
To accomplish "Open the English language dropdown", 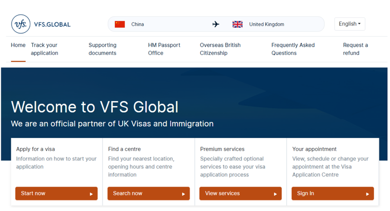I will tap(350, 24).
